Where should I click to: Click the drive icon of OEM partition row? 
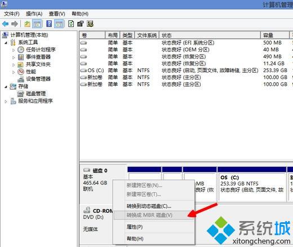pos(83,50)
